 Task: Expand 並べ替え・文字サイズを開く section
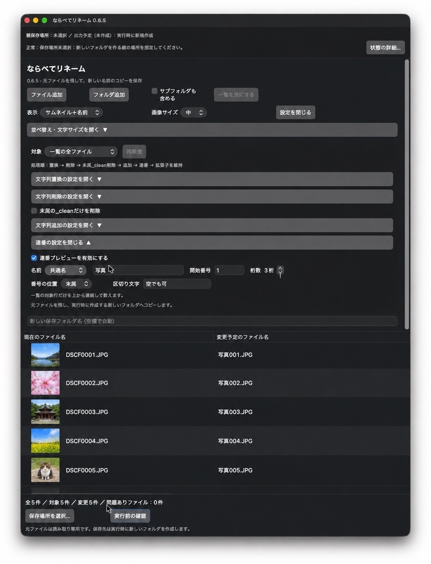click(x=212, y=130)
